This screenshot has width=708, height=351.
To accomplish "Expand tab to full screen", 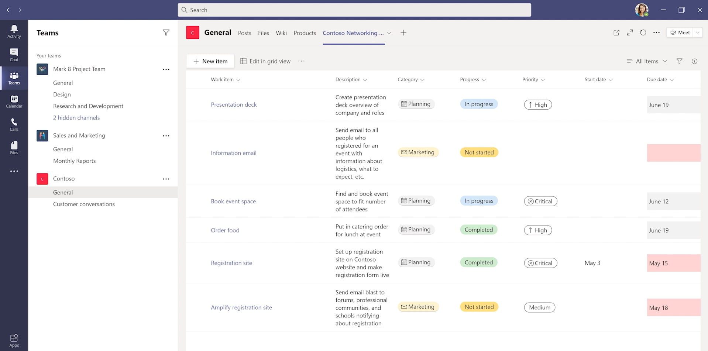I will [x=630, y=32].
